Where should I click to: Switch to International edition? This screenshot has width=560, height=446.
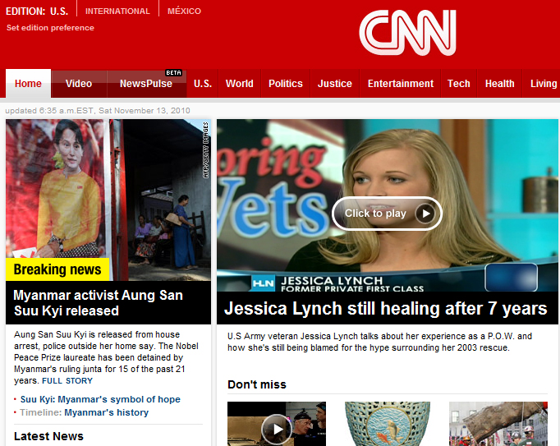[x=117, y=11]
